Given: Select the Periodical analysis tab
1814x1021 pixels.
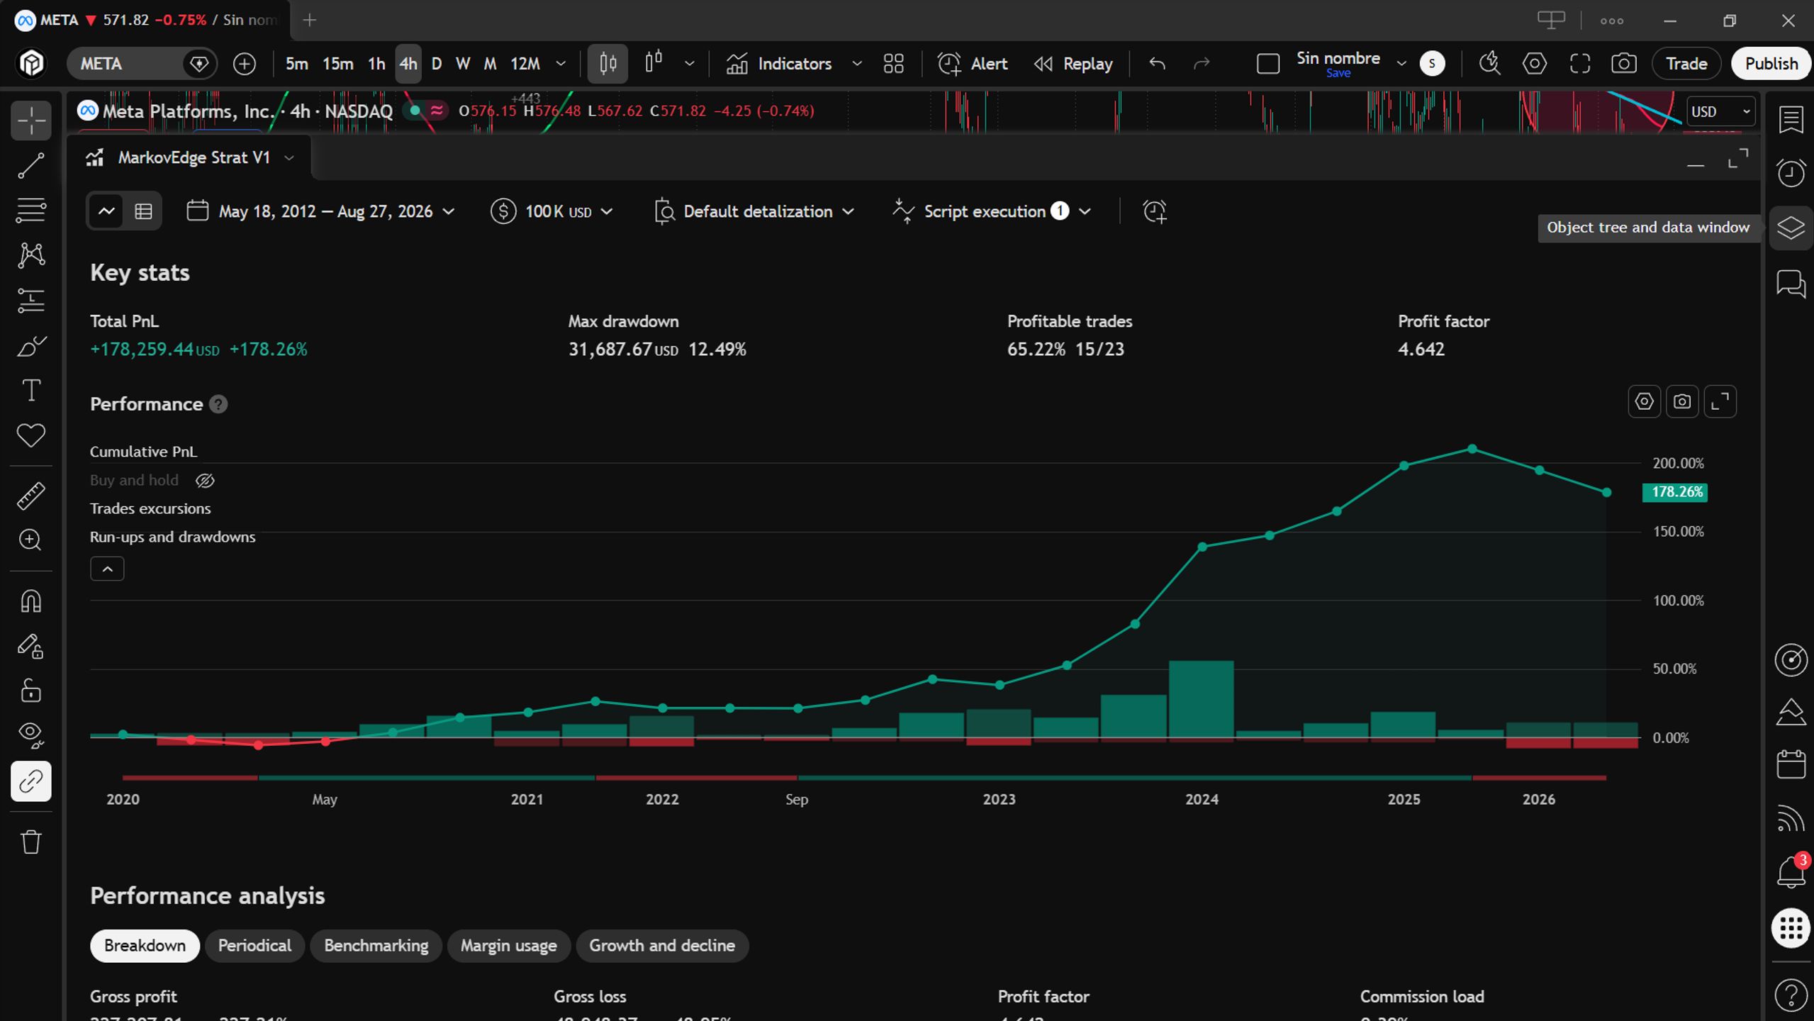Looking at the screenshot, I should [x=254, y=946].
